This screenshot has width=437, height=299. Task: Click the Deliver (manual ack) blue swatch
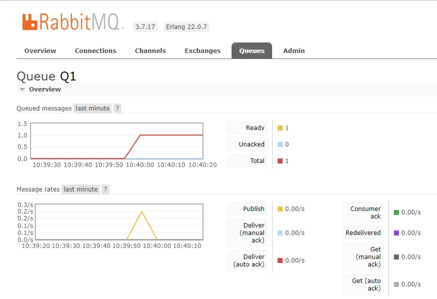pyautogui.click(x=280, y=233)
